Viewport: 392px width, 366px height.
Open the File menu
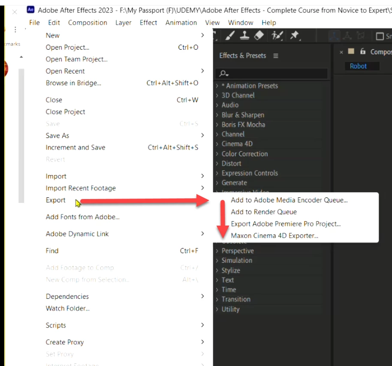click(34, 23)
